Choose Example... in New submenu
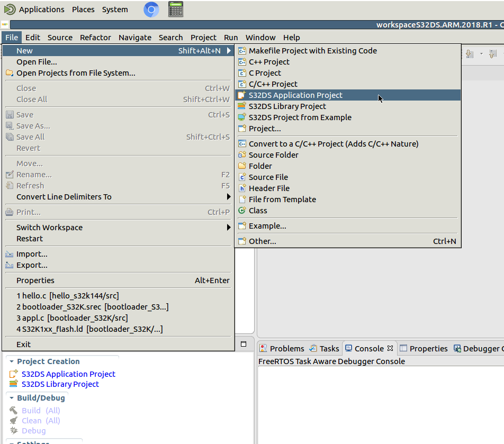This screenshot has height=444, width=504. (348, 226)
